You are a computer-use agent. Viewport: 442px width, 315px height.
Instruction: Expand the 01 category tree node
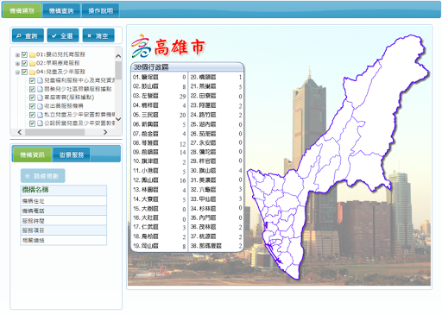coord(17,54)
